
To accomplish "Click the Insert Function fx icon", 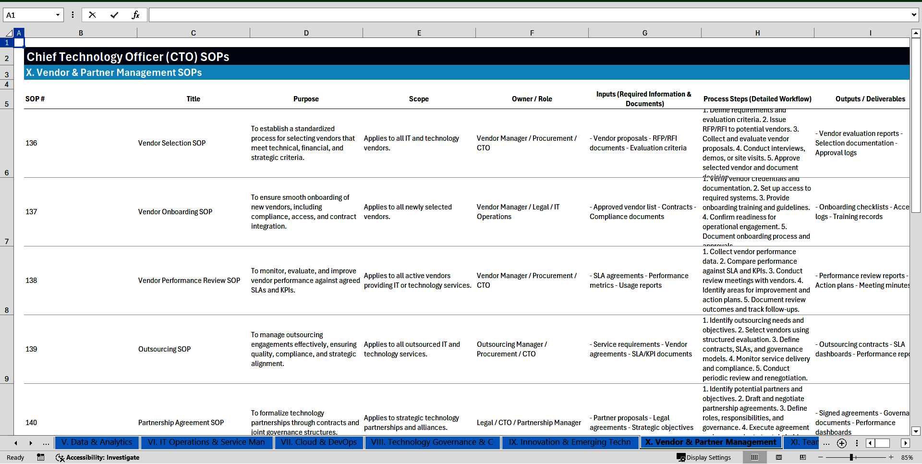I will pos(135,15).
